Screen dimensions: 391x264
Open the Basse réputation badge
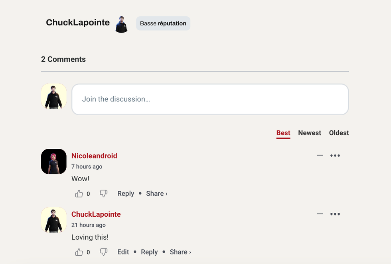pyautogui.click(x=163, y=23)
